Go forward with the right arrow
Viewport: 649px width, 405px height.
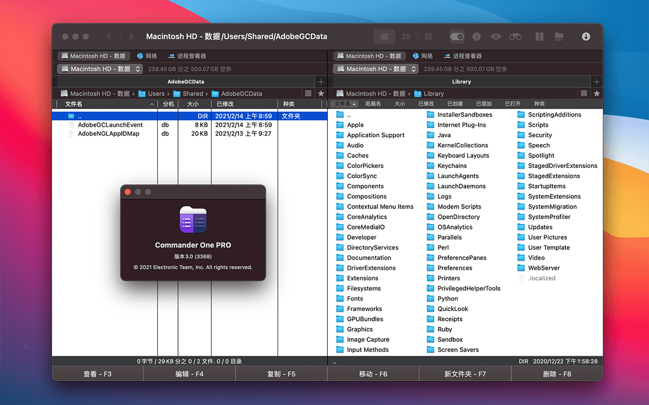[x=131, y=37]
